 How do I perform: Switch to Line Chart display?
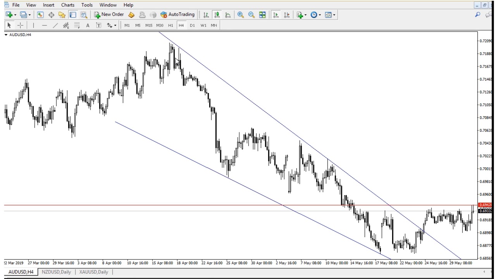click(228, 15)
